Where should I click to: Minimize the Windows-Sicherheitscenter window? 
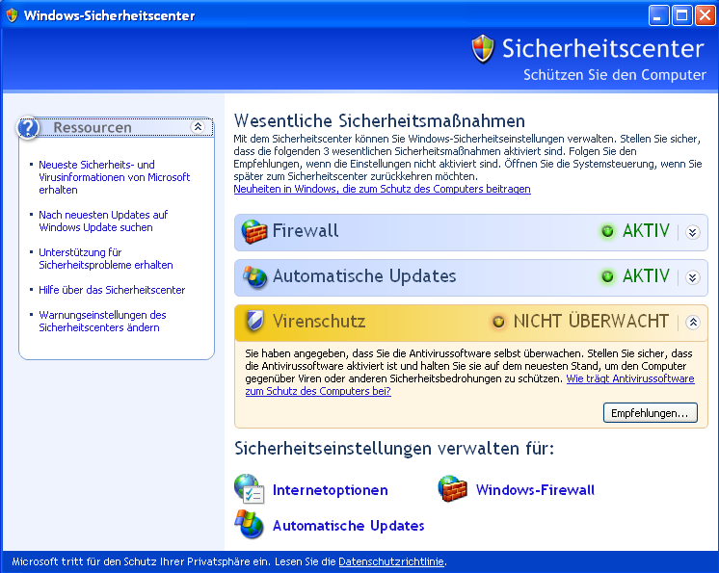(658, 15)
